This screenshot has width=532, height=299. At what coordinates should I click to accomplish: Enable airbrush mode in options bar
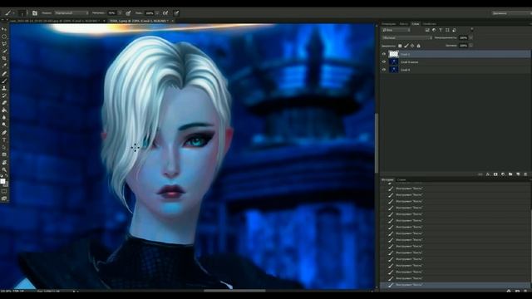[x=165, y=13]
